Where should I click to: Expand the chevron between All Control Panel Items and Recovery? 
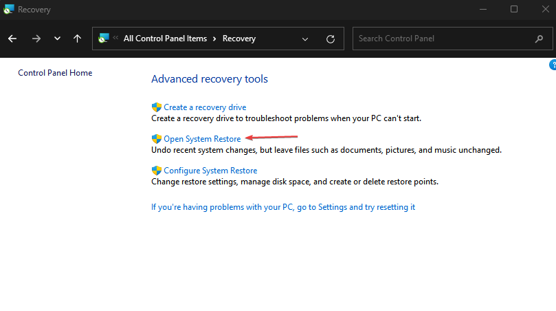pos(214,39)
